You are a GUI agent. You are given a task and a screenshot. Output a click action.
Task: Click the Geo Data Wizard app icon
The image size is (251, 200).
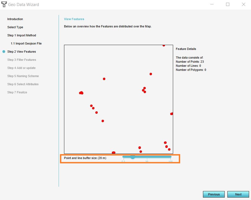coord(4,4)
